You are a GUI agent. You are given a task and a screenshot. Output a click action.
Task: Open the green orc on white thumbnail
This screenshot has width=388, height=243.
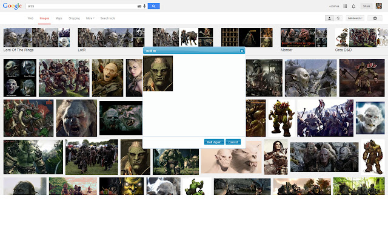(x=281, y=118)
